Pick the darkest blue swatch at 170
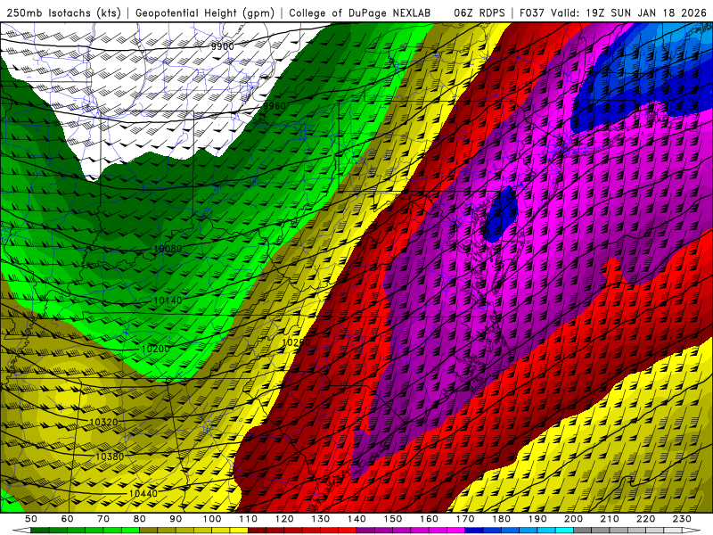 (x=474, y=531)
